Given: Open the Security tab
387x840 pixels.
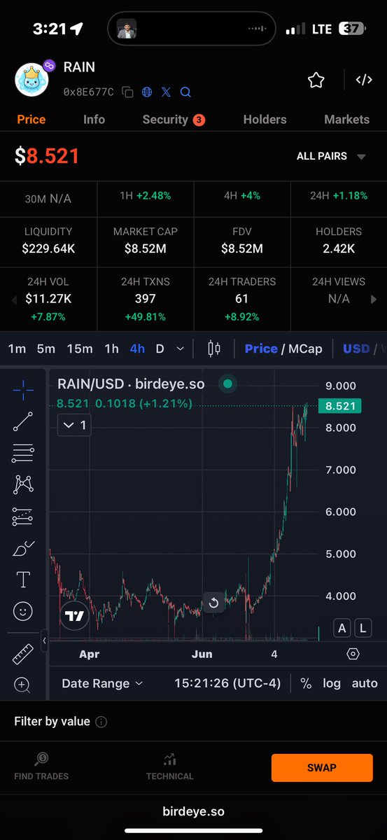Looking at the screenshot, I should (174, 120).
